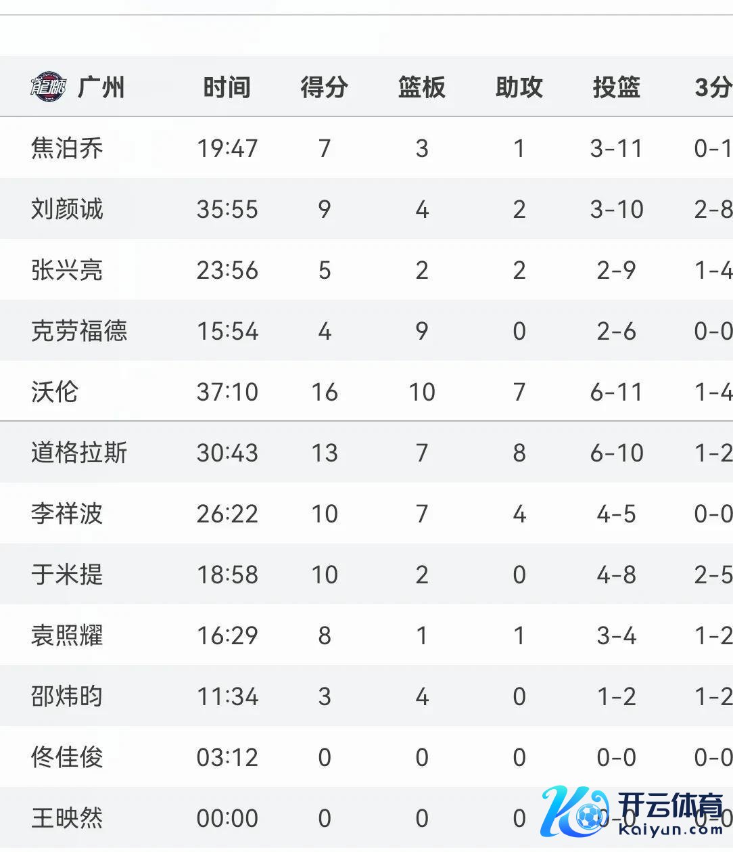733x852 pixels.
Task: Click 道格拉斯's 6-10 field goal cell
Action: point(616,453)
